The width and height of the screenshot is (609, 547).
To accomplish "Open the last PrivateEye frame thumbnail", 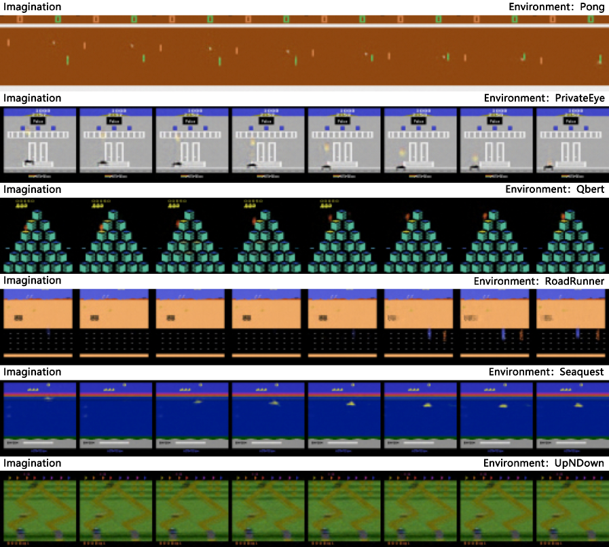I will [572, 144].
